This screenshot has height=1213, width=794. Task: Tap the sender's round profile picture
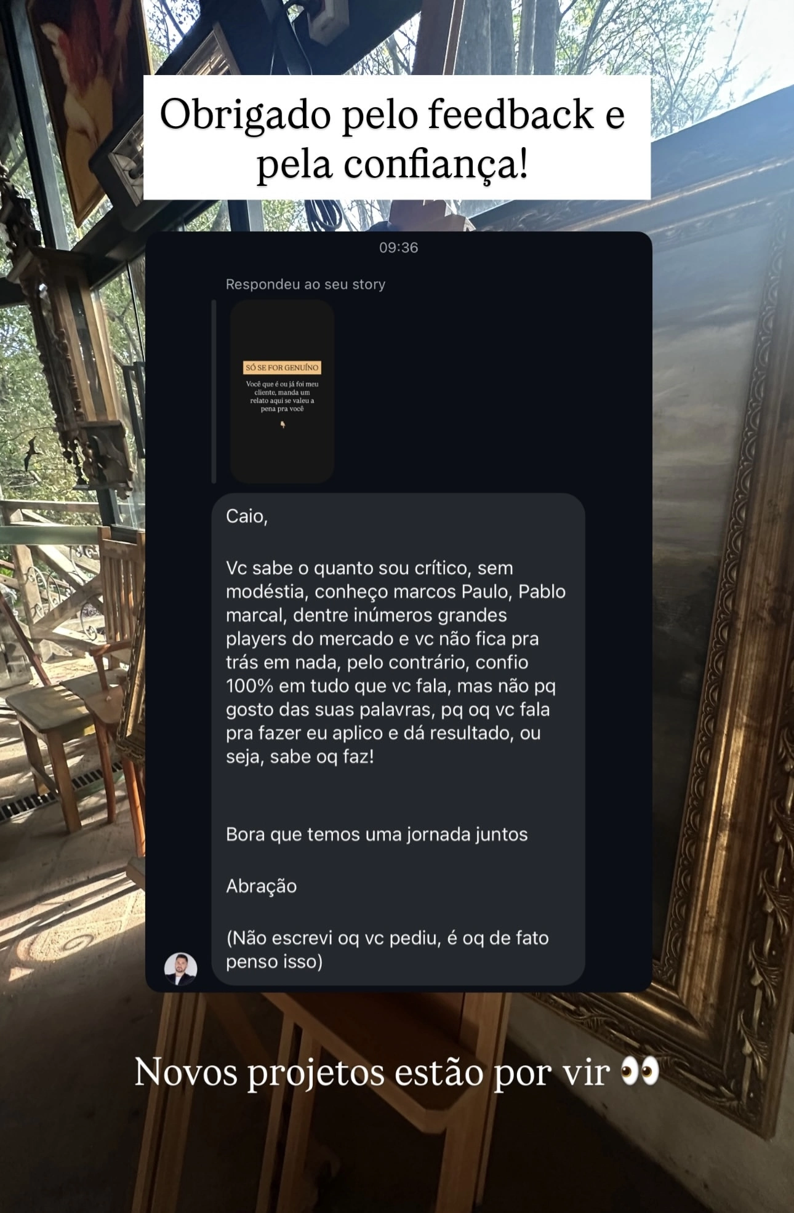[x=180, y=969]
